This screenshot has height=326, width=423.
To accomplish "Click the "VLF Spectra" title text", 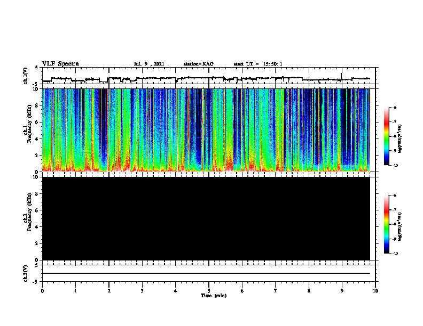I will (x=60, y=64).
